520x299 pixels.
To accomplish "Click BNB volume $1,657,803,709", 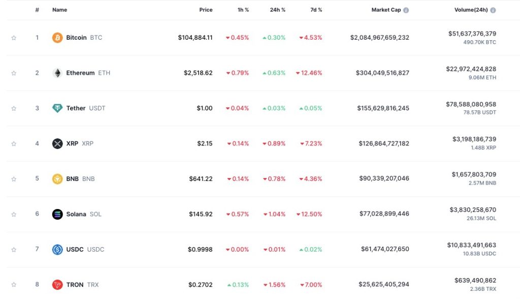I will [x=474, y=174].
